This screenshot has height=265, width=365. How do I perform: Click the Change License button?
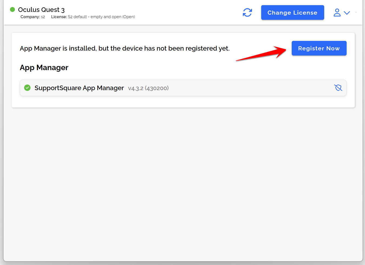pyautogui.click(x=293, y=12)
